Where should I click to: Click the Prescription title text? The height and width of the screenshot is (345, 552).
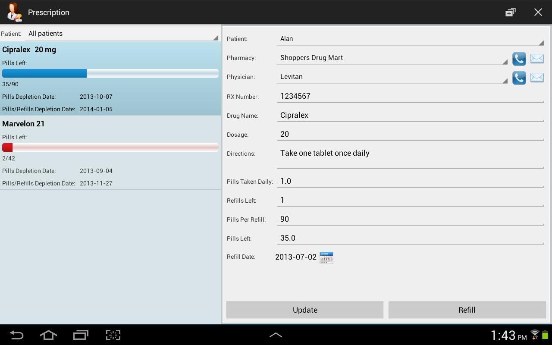tap(49, 13)
